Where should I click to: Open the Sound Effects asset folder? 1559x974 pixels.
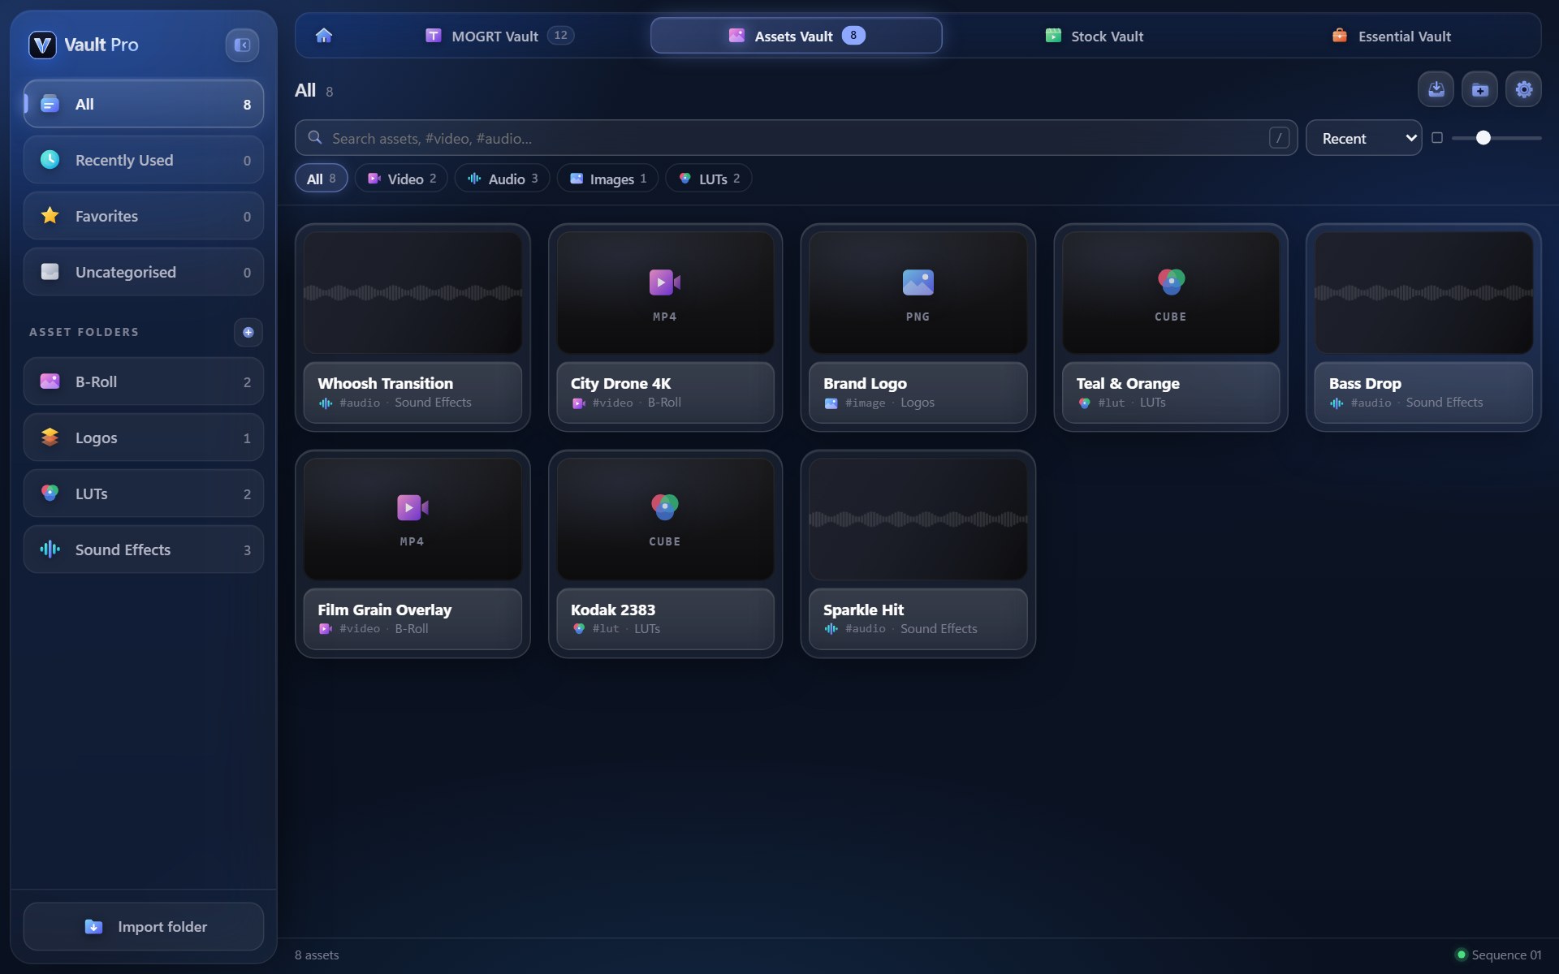click(x=144, y=549)
